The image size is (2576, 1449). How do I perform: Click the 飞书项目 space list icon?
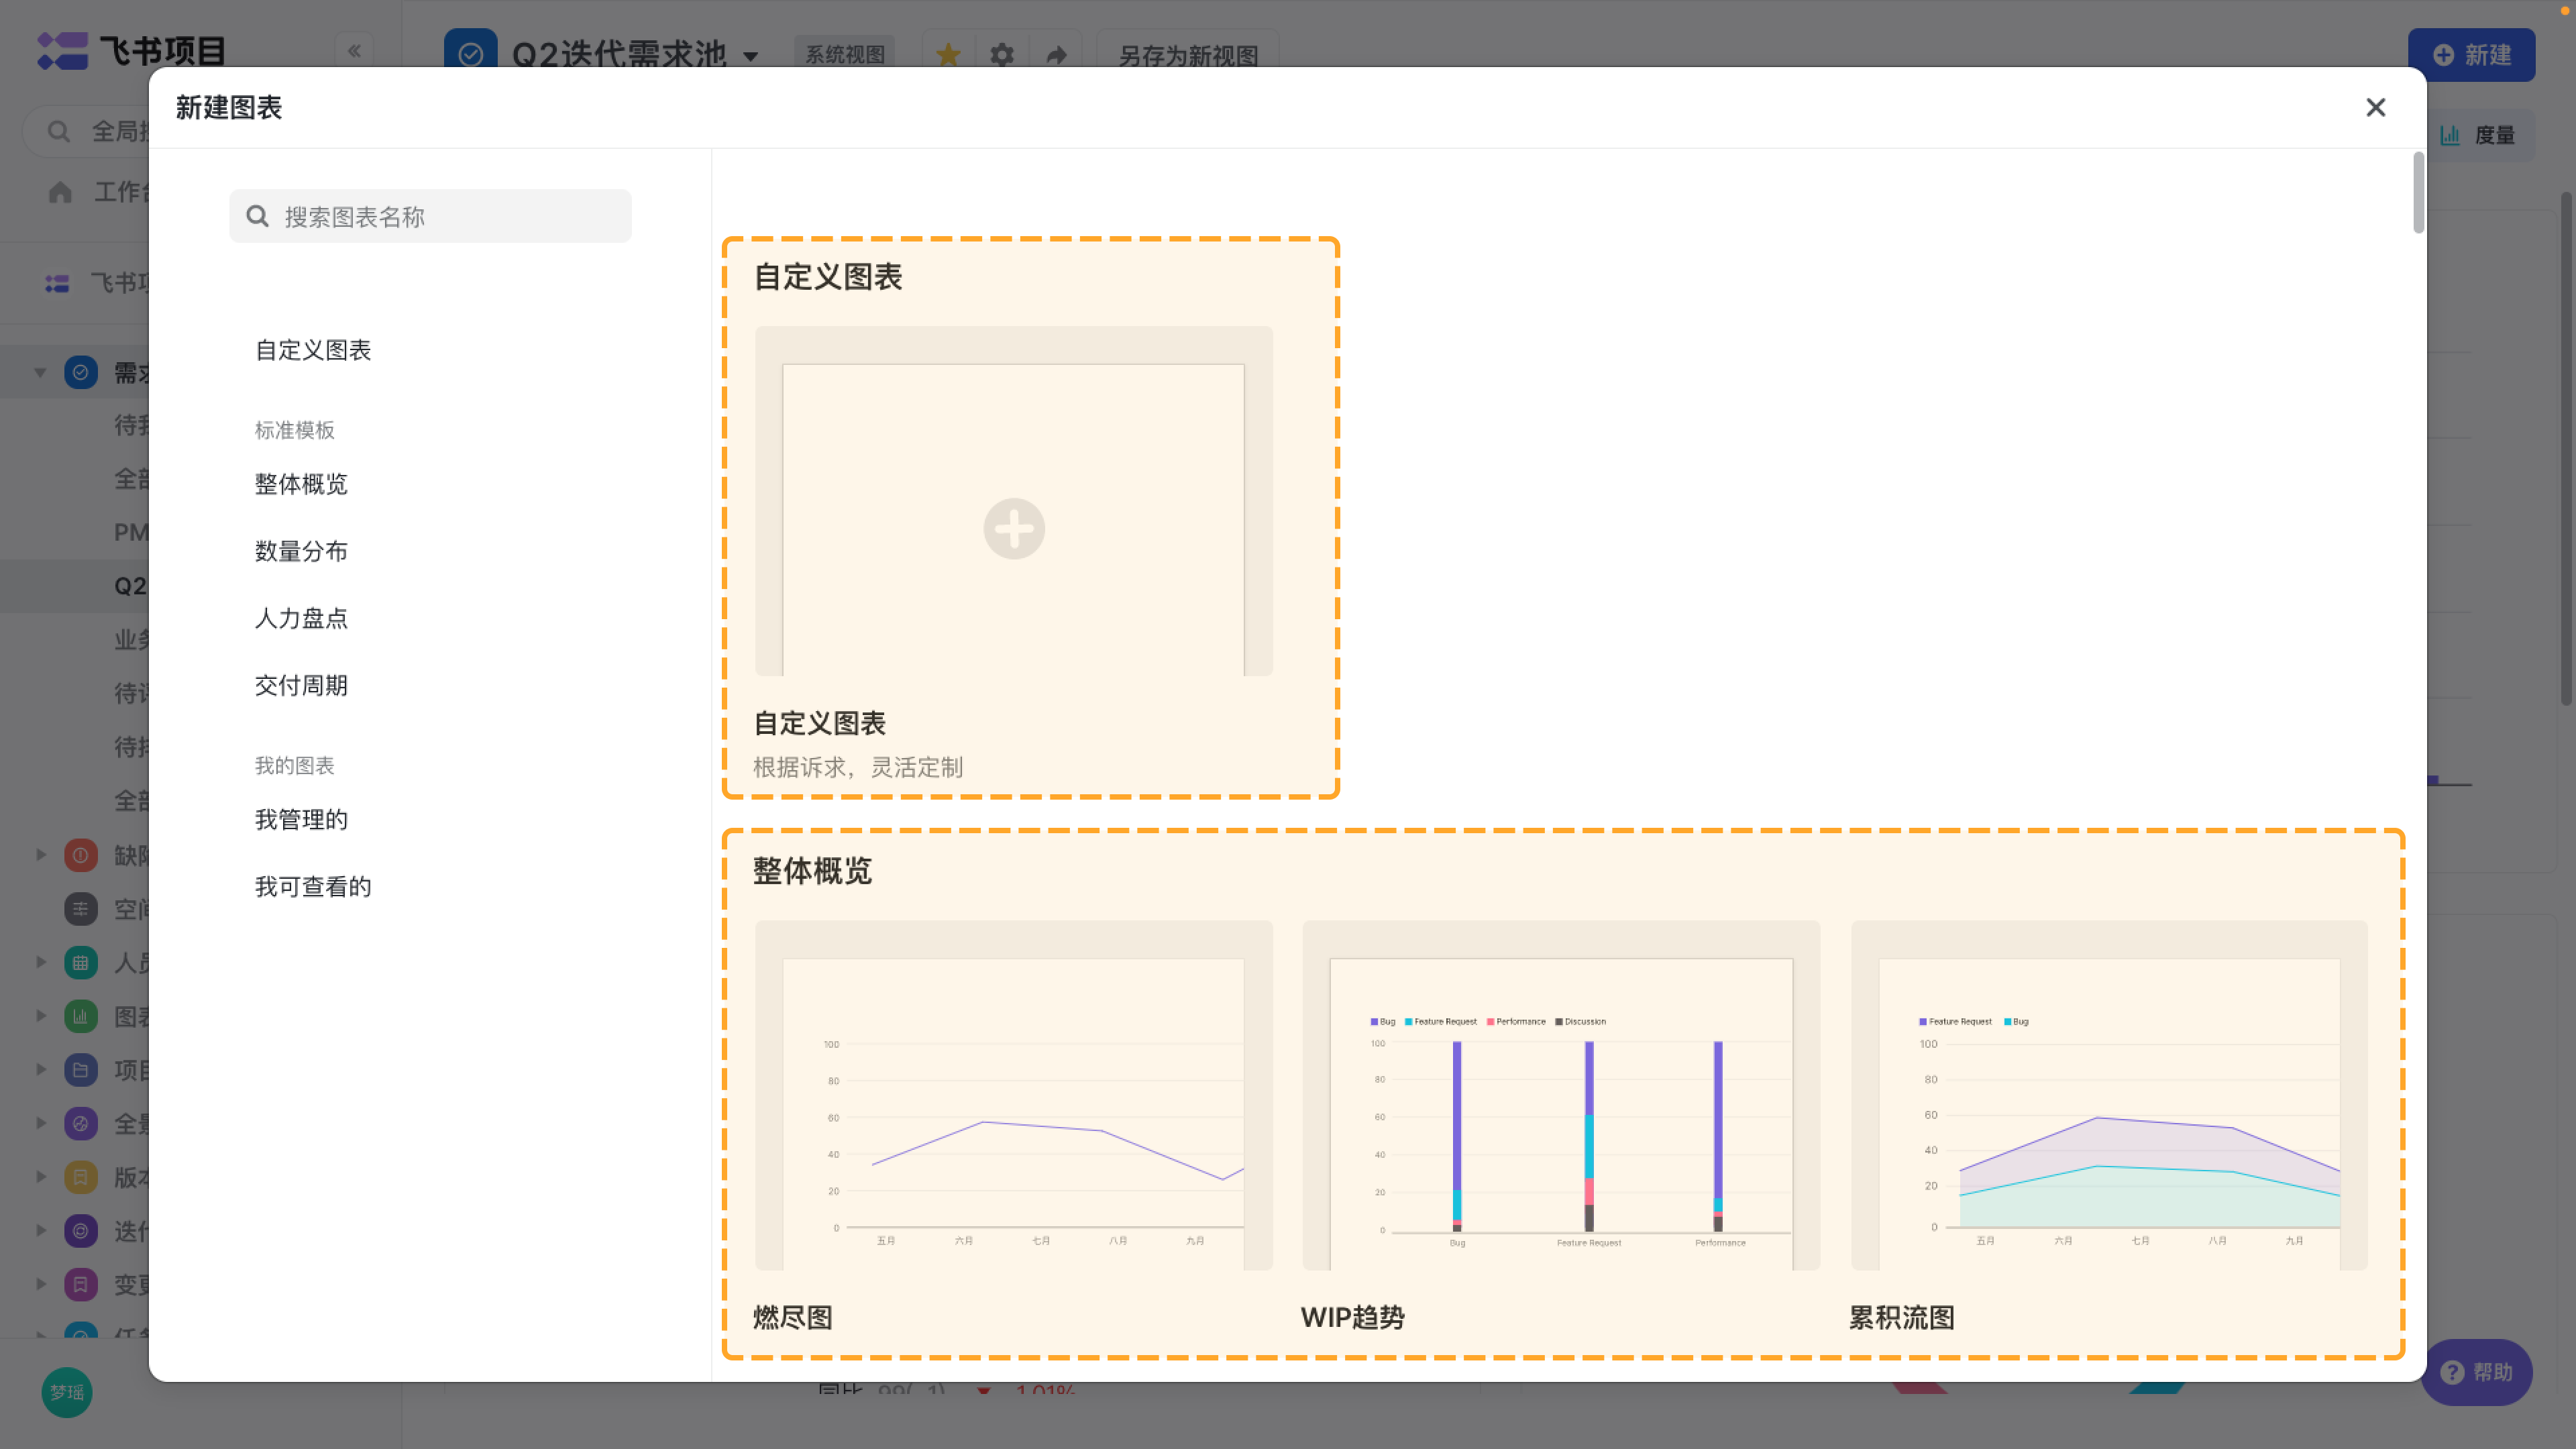(x=57, y=284)
